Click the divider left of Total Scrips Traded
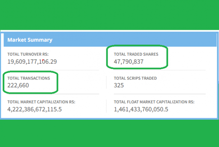The width and height of the screenshot is (219, 147). click(107, 82)
